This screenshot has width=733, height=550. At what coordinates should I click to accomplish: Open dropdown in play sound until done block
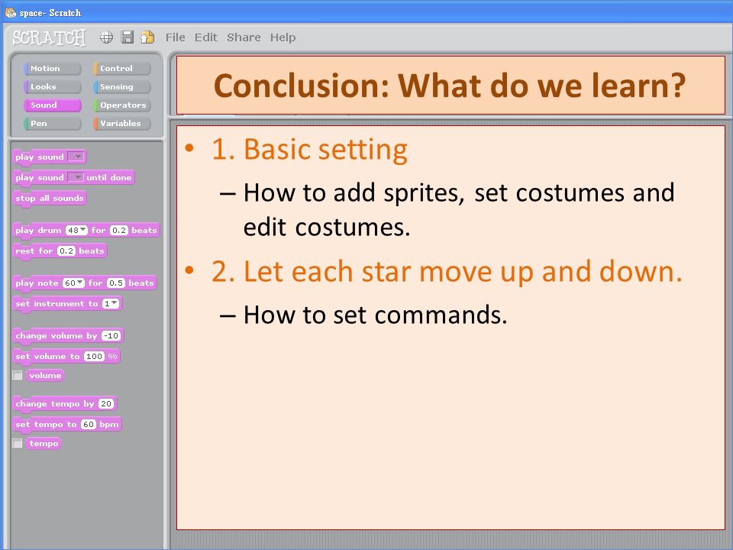coord(76,177)
